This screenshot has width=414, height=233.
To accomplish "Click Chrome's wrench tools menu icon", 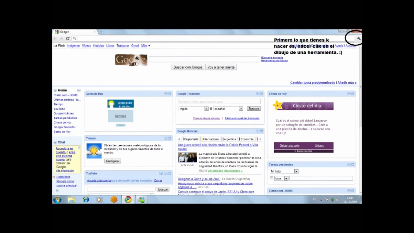I will coord(358,39).
